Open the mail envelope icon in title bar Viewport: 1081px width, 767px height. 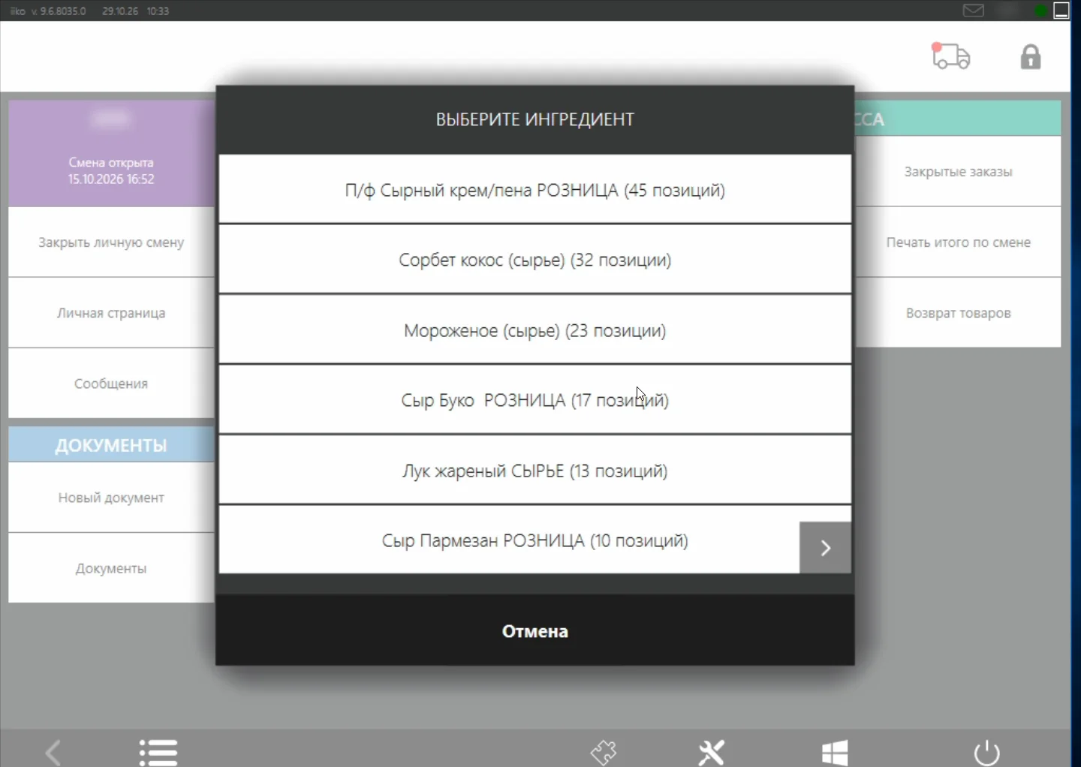coord(974,11)
